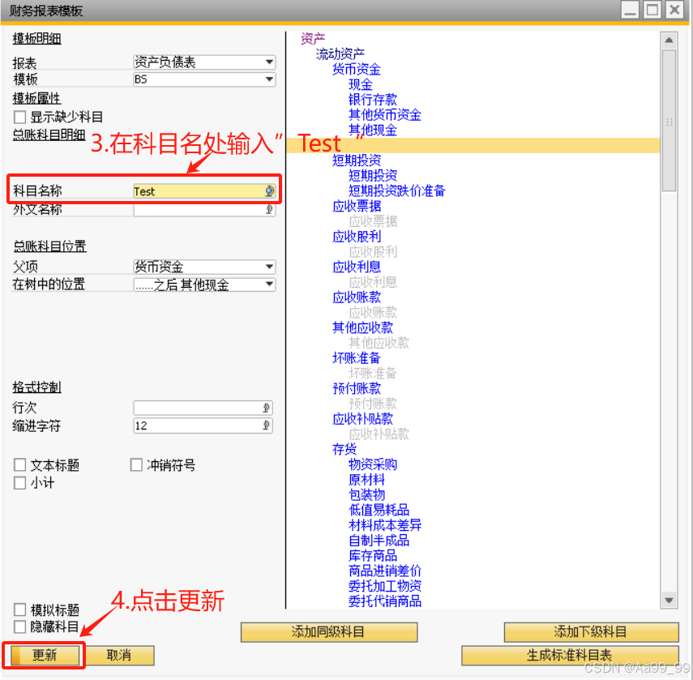Image resolution: width=693 pixels, height=680 pixels.
Task: Tick the 冲销符号 checkbox
Action: click(x=136, y=465)
